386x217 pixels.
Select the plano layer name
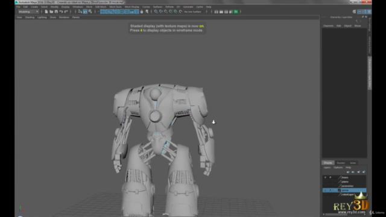click(x=345, y=181)
